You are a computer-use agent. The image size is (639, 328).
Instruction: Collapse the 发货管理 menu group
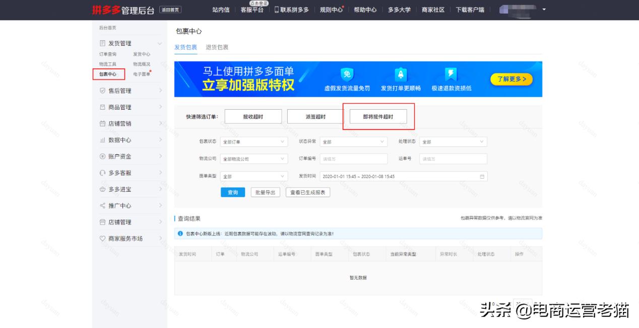point(161,43)
